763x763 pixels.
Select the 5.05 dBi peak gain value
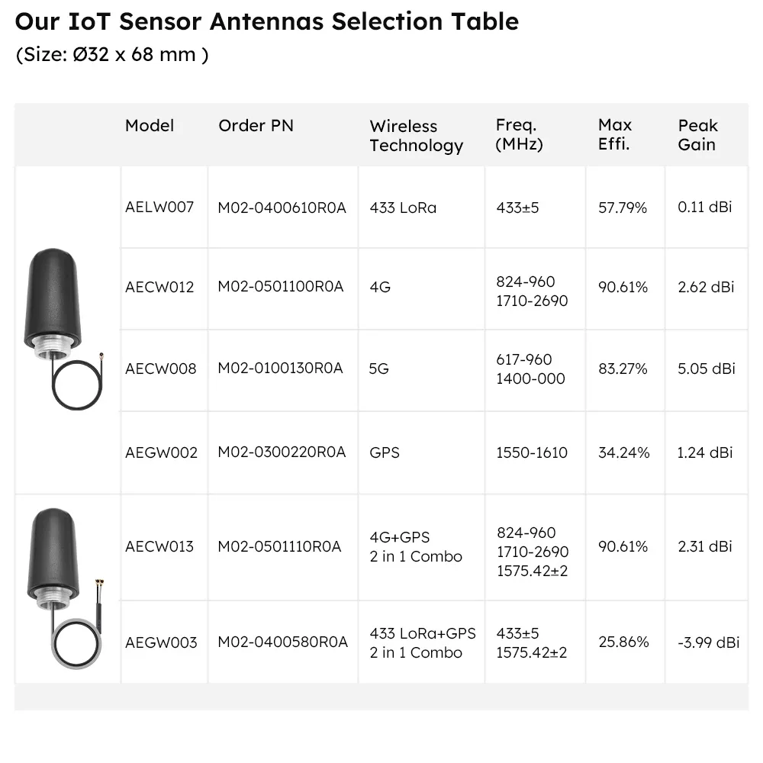pos(707,369)
